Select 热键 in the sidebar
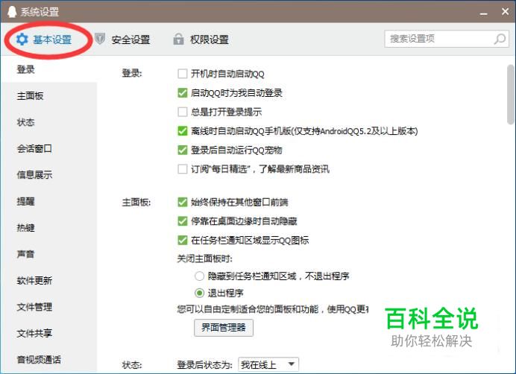Viewport: 516px width, 374px height. (x=48, y=228)
